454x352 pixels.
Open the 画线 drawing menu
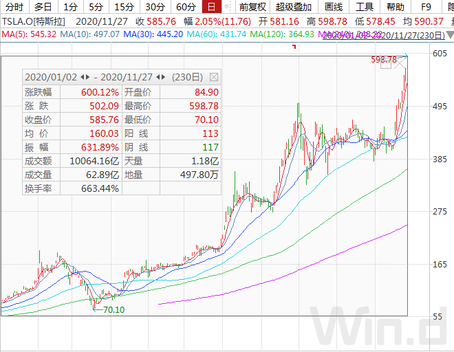(x=334, y=7)
